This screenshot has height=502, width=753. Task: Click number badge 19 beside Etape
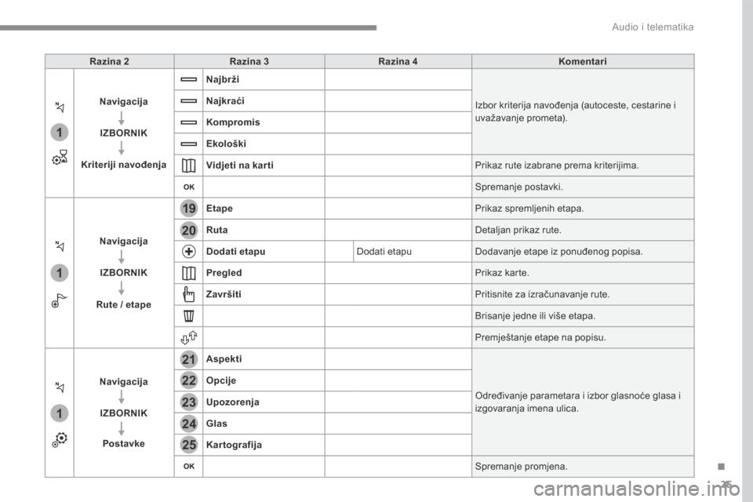click(189, 209)
